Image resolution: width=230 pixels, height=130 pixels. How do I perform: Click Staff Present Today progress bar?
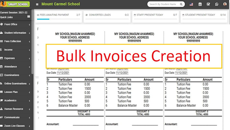pos(156,19)
